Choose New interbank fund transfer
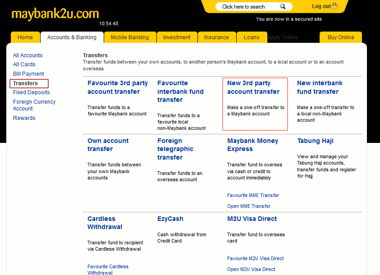This screenshot has width=380, height=275. coord(320,87)
